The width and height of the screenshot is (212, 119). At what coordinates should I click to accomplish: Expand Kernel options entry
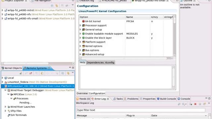pyautogui.click(x=80, y=46)
